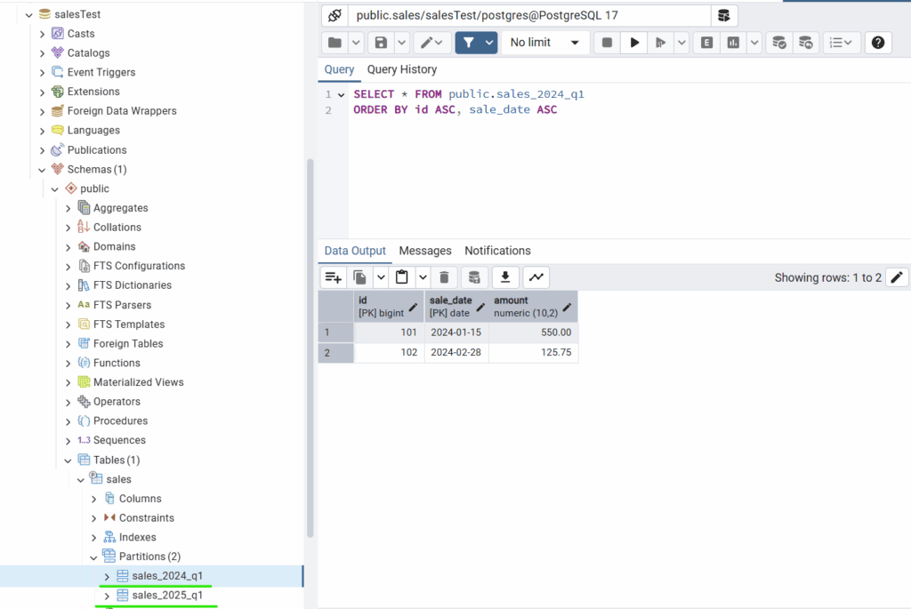Open the Help icon in the toolbar
Screen dimensions: 911x609
pyautogui.click(x=878, y=42)
